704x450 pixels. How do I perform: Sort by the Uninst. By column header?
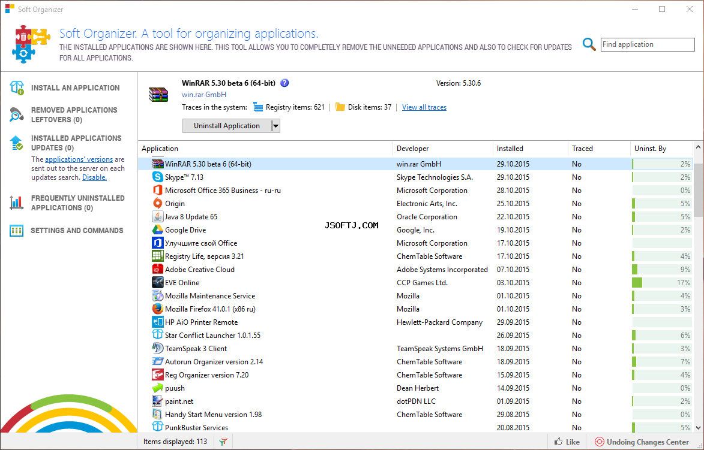point(662,149)
